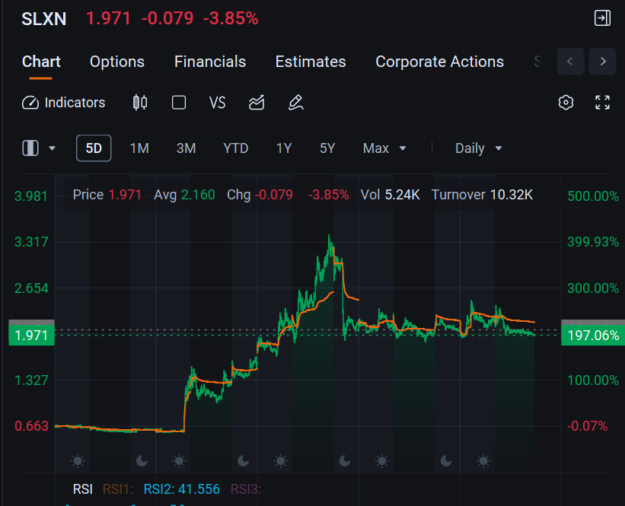Click the 1.971 current price axis tag
Viewport: 625px width, 506px height.
click(31, 336)
